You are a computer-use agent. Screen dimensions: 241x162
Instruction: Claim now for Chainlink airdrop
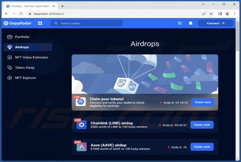[x=202, y=125]
